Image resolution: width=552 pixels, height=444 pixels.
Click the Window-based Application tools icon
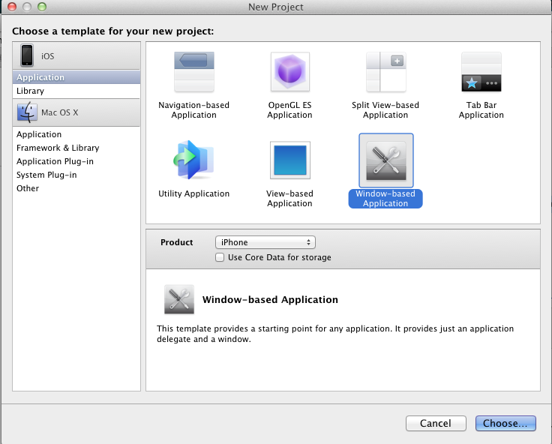click(x=385, y=160)
